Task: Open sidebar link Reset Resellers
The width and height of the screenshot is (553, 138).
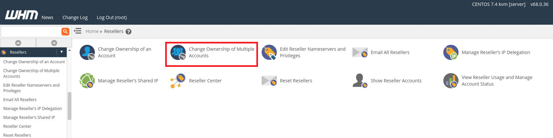Action: tap(17, 135)
